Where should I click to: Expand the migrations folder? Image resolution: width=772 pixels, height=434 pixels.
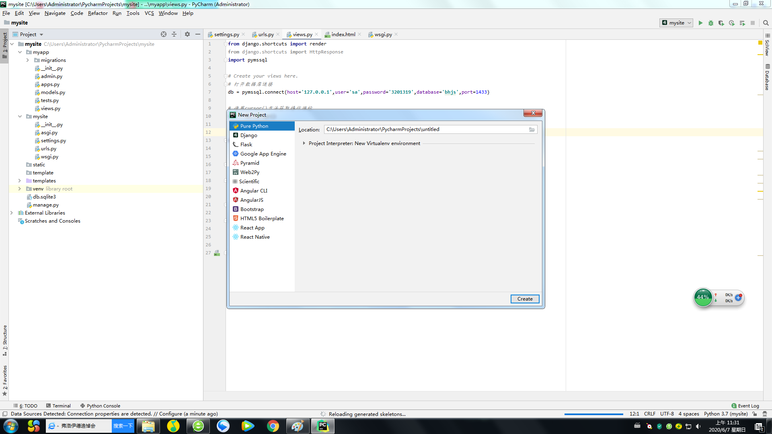(28, 60)
